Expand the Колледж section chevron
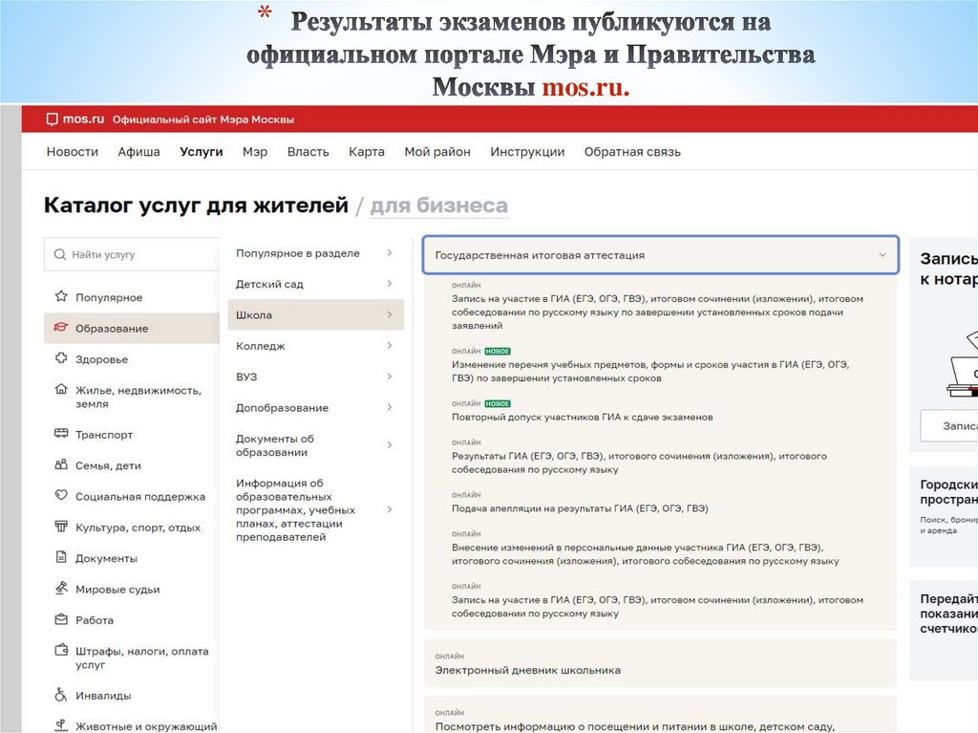 point(390,346)
